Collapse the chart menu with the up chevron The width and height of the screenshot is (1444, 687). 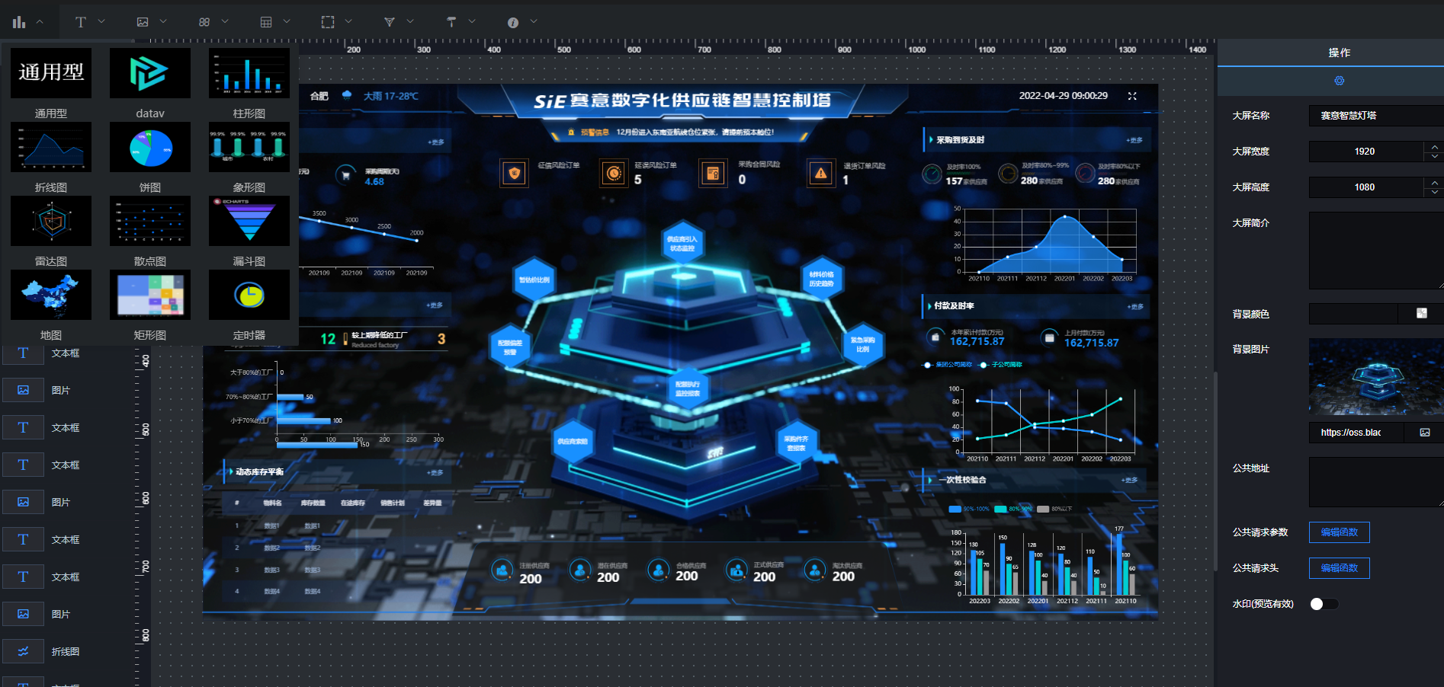pos(40,22)
